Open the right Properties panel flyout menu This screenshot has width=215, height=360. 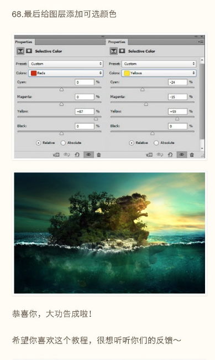click(x=201, y=42)
